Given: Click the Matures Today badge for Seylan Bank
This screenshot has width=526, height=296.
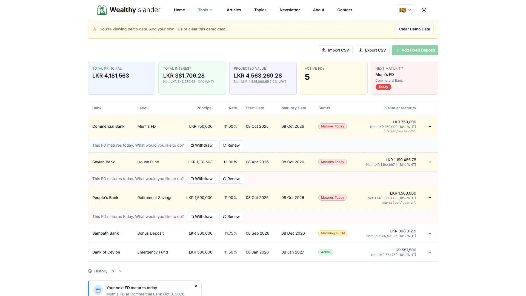Looking at the screenshot, I should (x=333, y=162).
